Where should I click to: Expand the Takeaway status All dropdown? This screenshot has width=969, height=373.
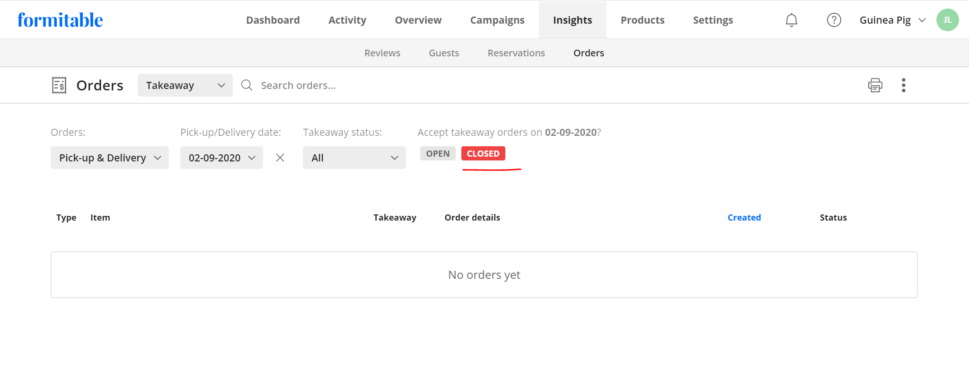pyautogui.click(x=354, y=158)
